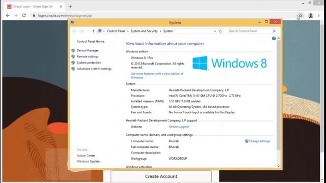Image resolution: width=326 pixels, height=183 pixels.
Task: Click shield icon beside Advanced system settings
Action: tap(73, 69)
